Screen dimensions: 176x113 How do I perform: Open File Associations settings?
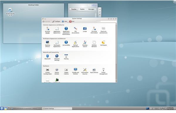tap(75, 30)
